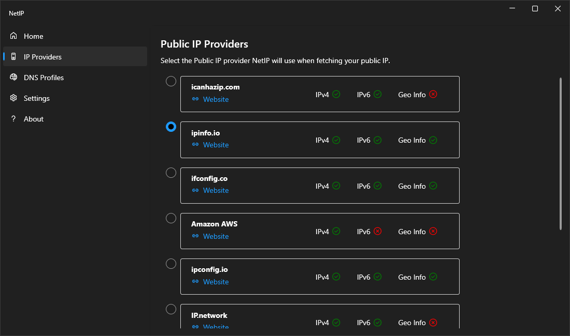The width and height of the screenshot is (570, 336).
Task: Click IP.network Geo Info red cross icon
Action: (x=433, y=322)
